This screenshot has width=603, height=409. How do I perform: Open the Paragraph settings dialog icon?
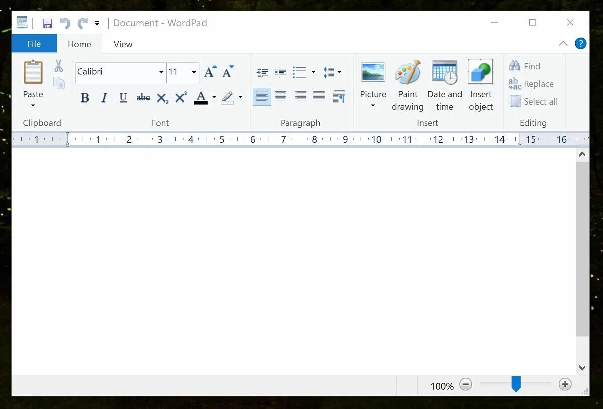pos(339,96)
